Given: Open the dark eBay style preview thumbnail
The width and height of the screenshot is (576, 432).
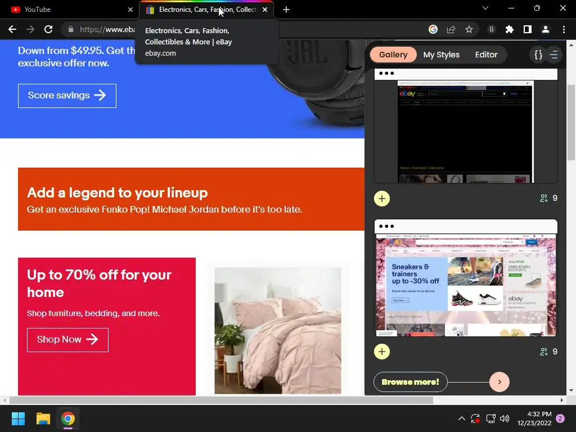Looking at the screenshot, I should pyautogui.click(x=466, y=125).
